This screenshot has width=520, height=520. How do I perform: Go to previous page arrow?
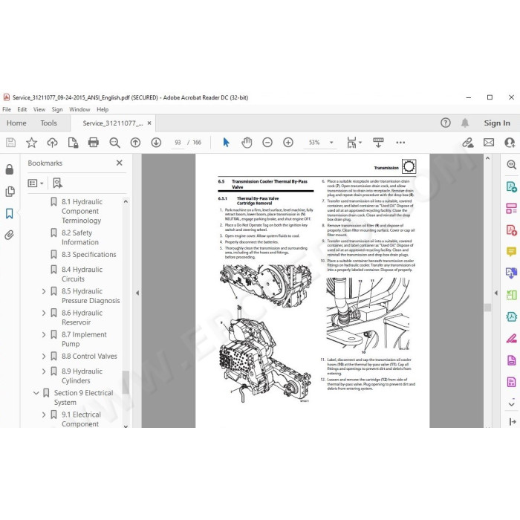135,143
